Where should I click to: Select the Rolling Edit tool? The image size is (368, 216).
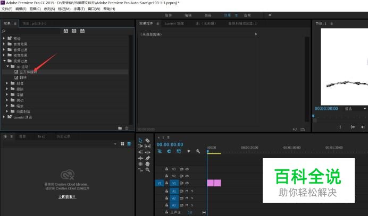140,164
